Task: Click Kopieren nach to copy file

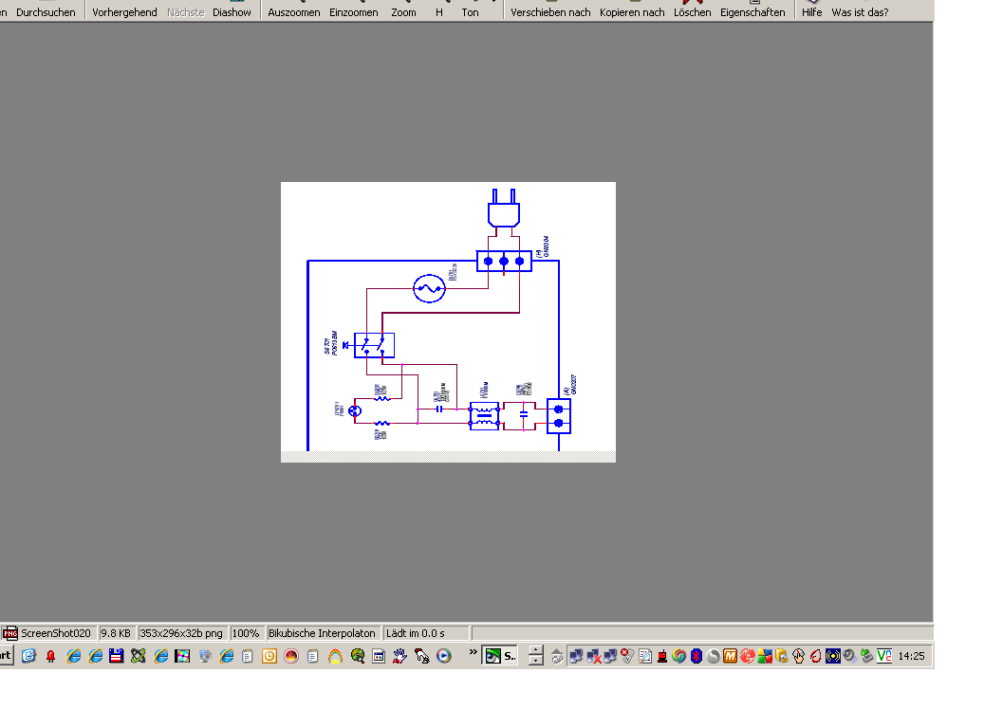Action: coord(632,11)
